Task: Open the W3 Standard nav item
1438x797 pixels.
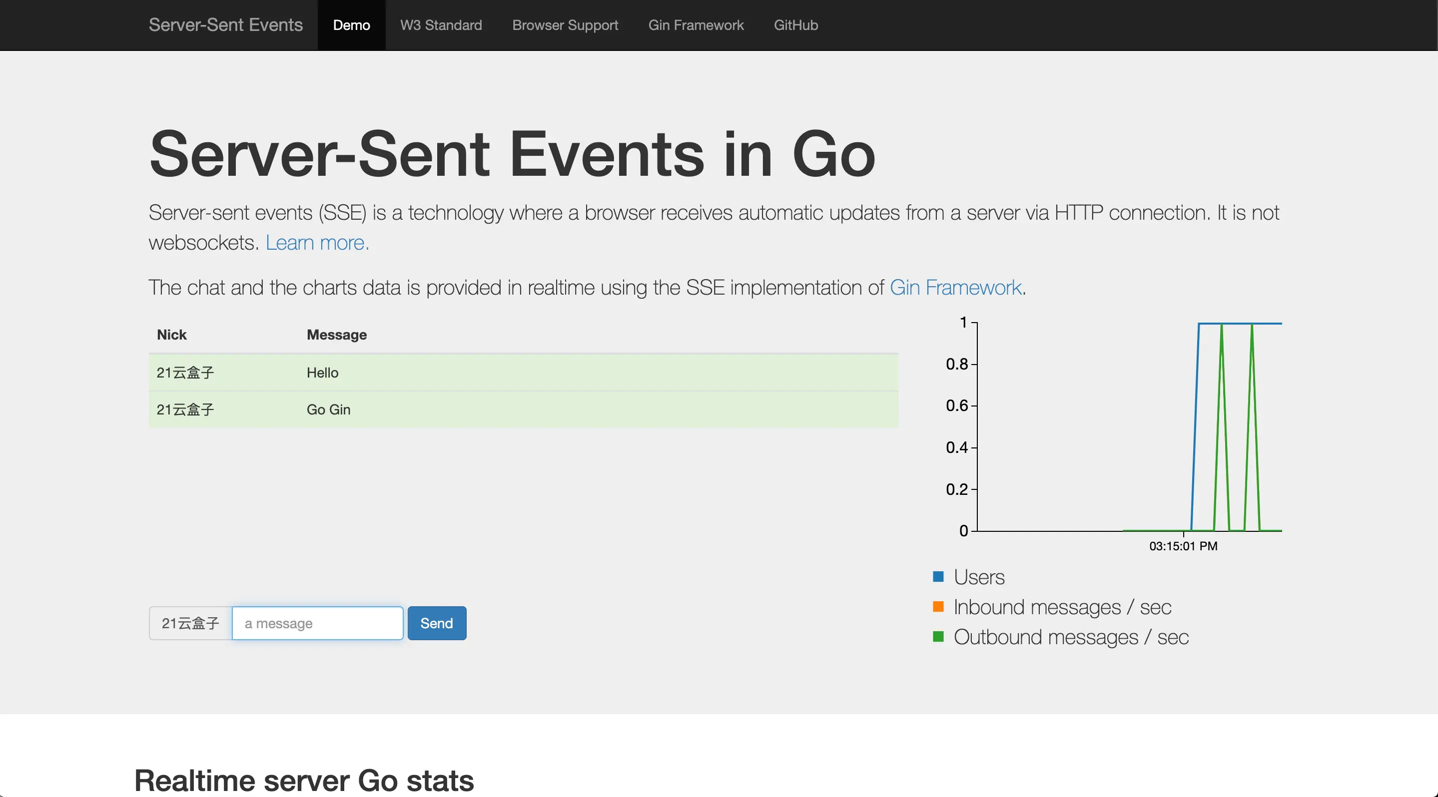Action: coord(440,25)
